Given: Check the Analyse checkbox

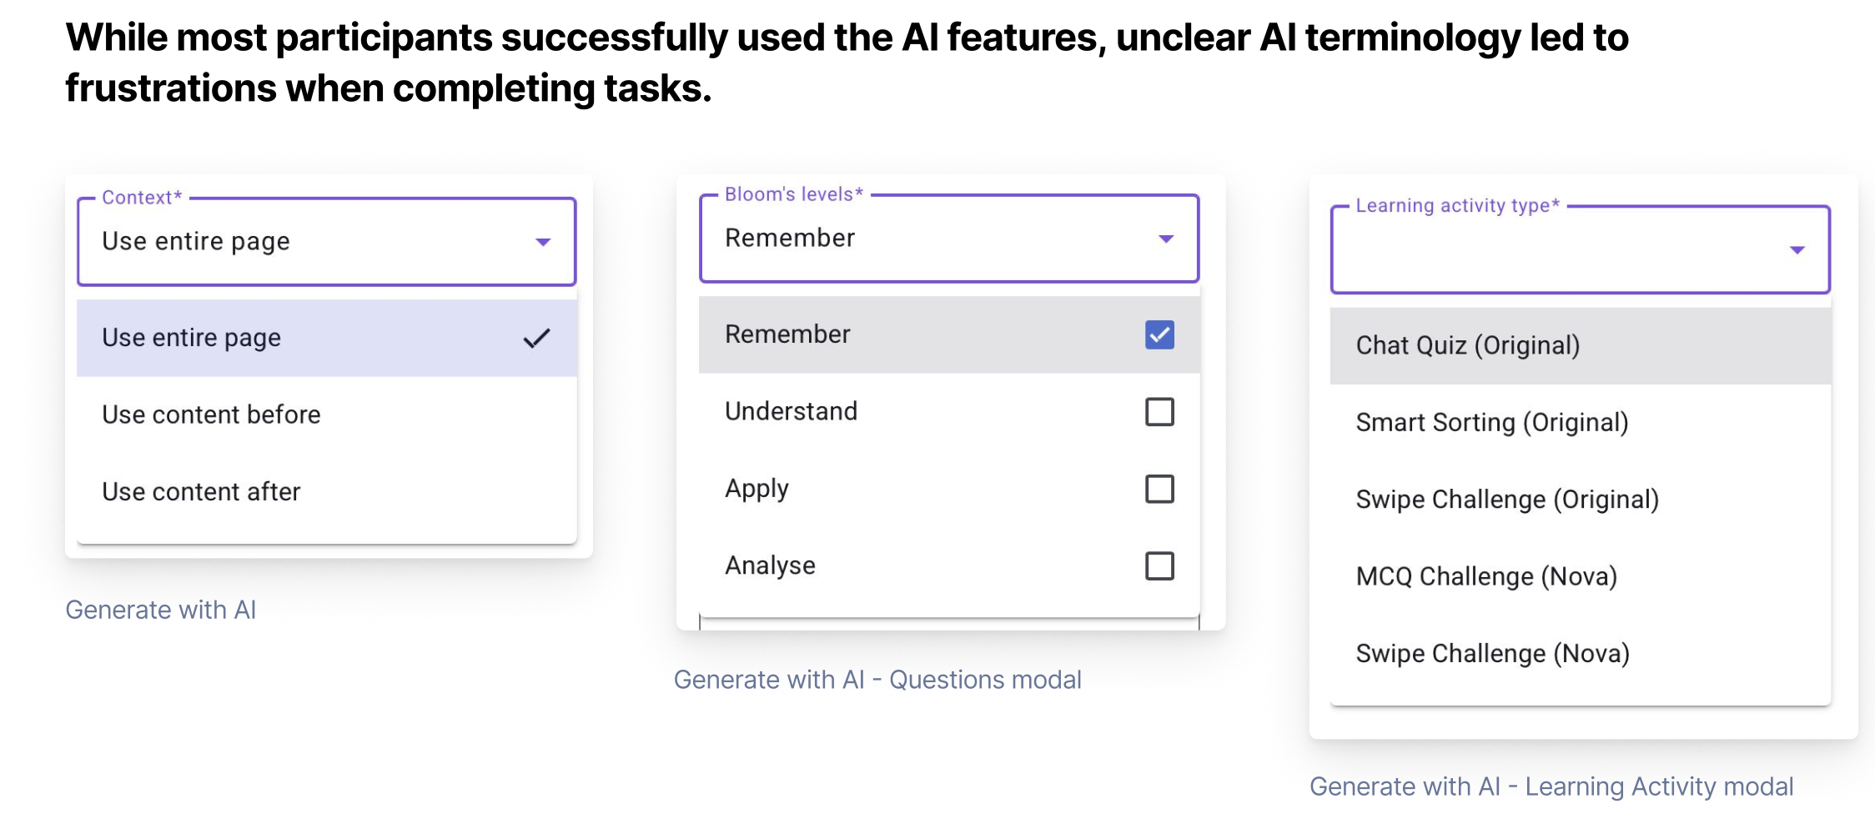Looking at the screenshot, I should click(x=1159, y=566).
